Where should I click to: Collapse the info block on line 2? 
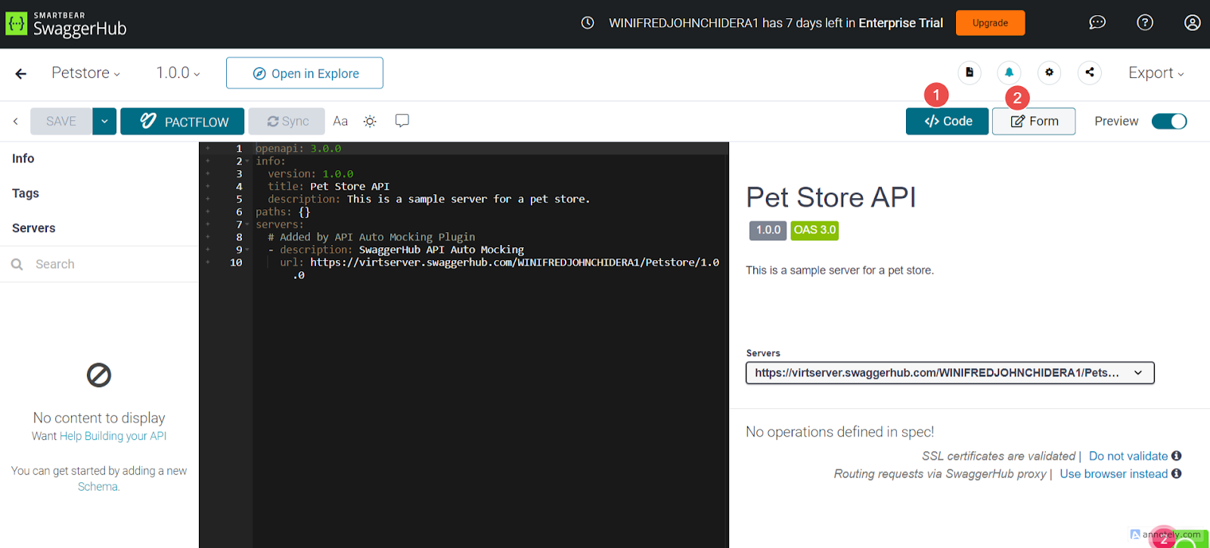[x=247, y=161]
